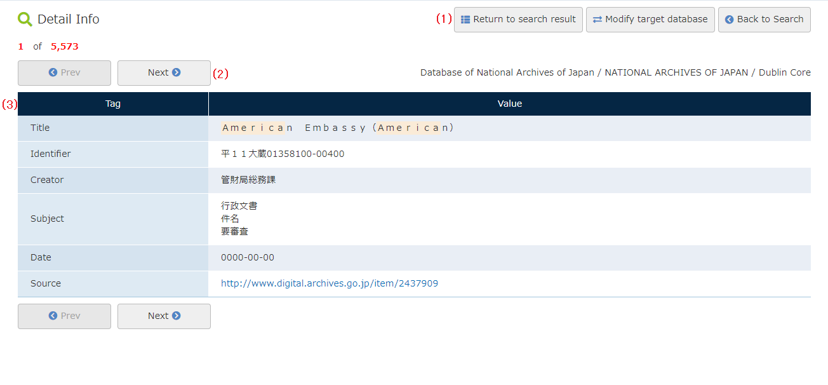Viewport: 828px width, 385px height.
Task: Select the Subject tag cell
Action: point(113,219)
